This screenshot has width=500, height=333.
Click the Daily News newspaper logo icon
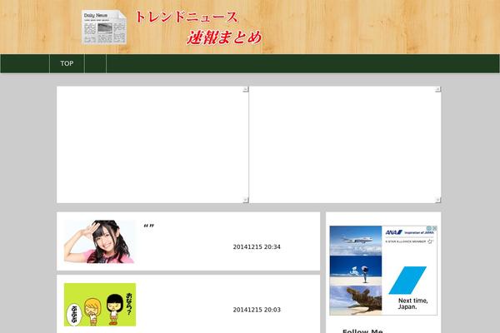(104, 27)
